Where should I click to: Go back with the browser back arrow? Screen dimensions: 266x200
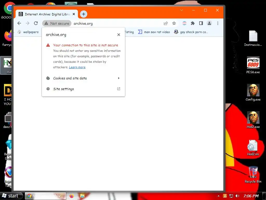19,23
